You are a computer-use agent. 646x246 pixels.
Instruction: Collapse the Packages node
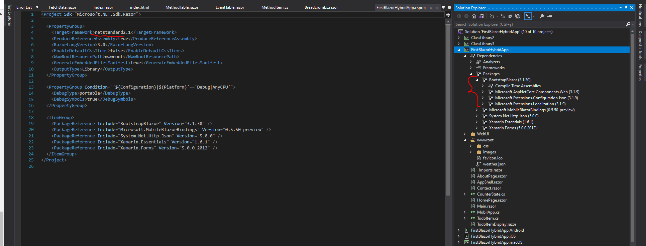click(x=471, y=74)
